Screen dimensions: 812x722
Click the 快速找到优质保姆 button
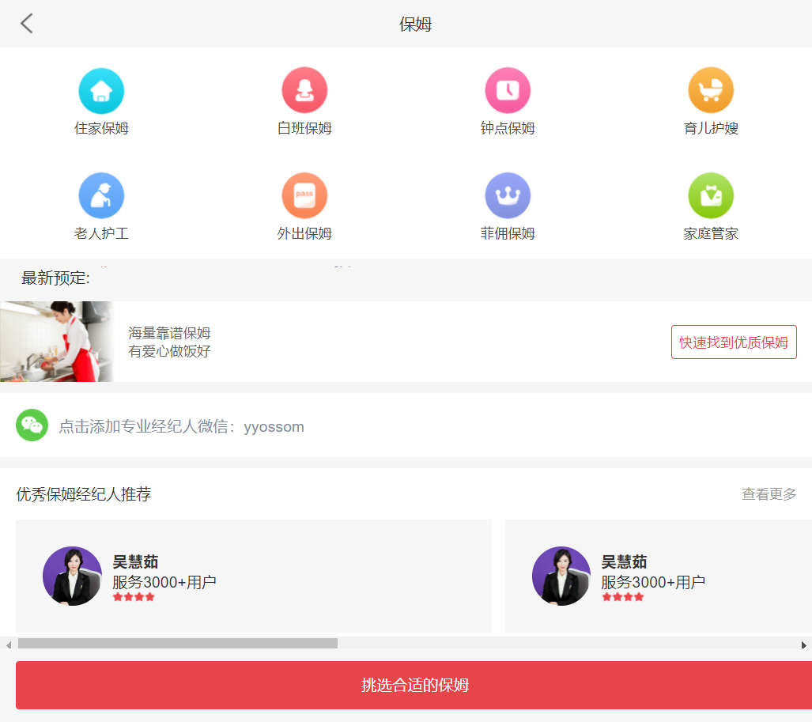(x=734, y=342)
